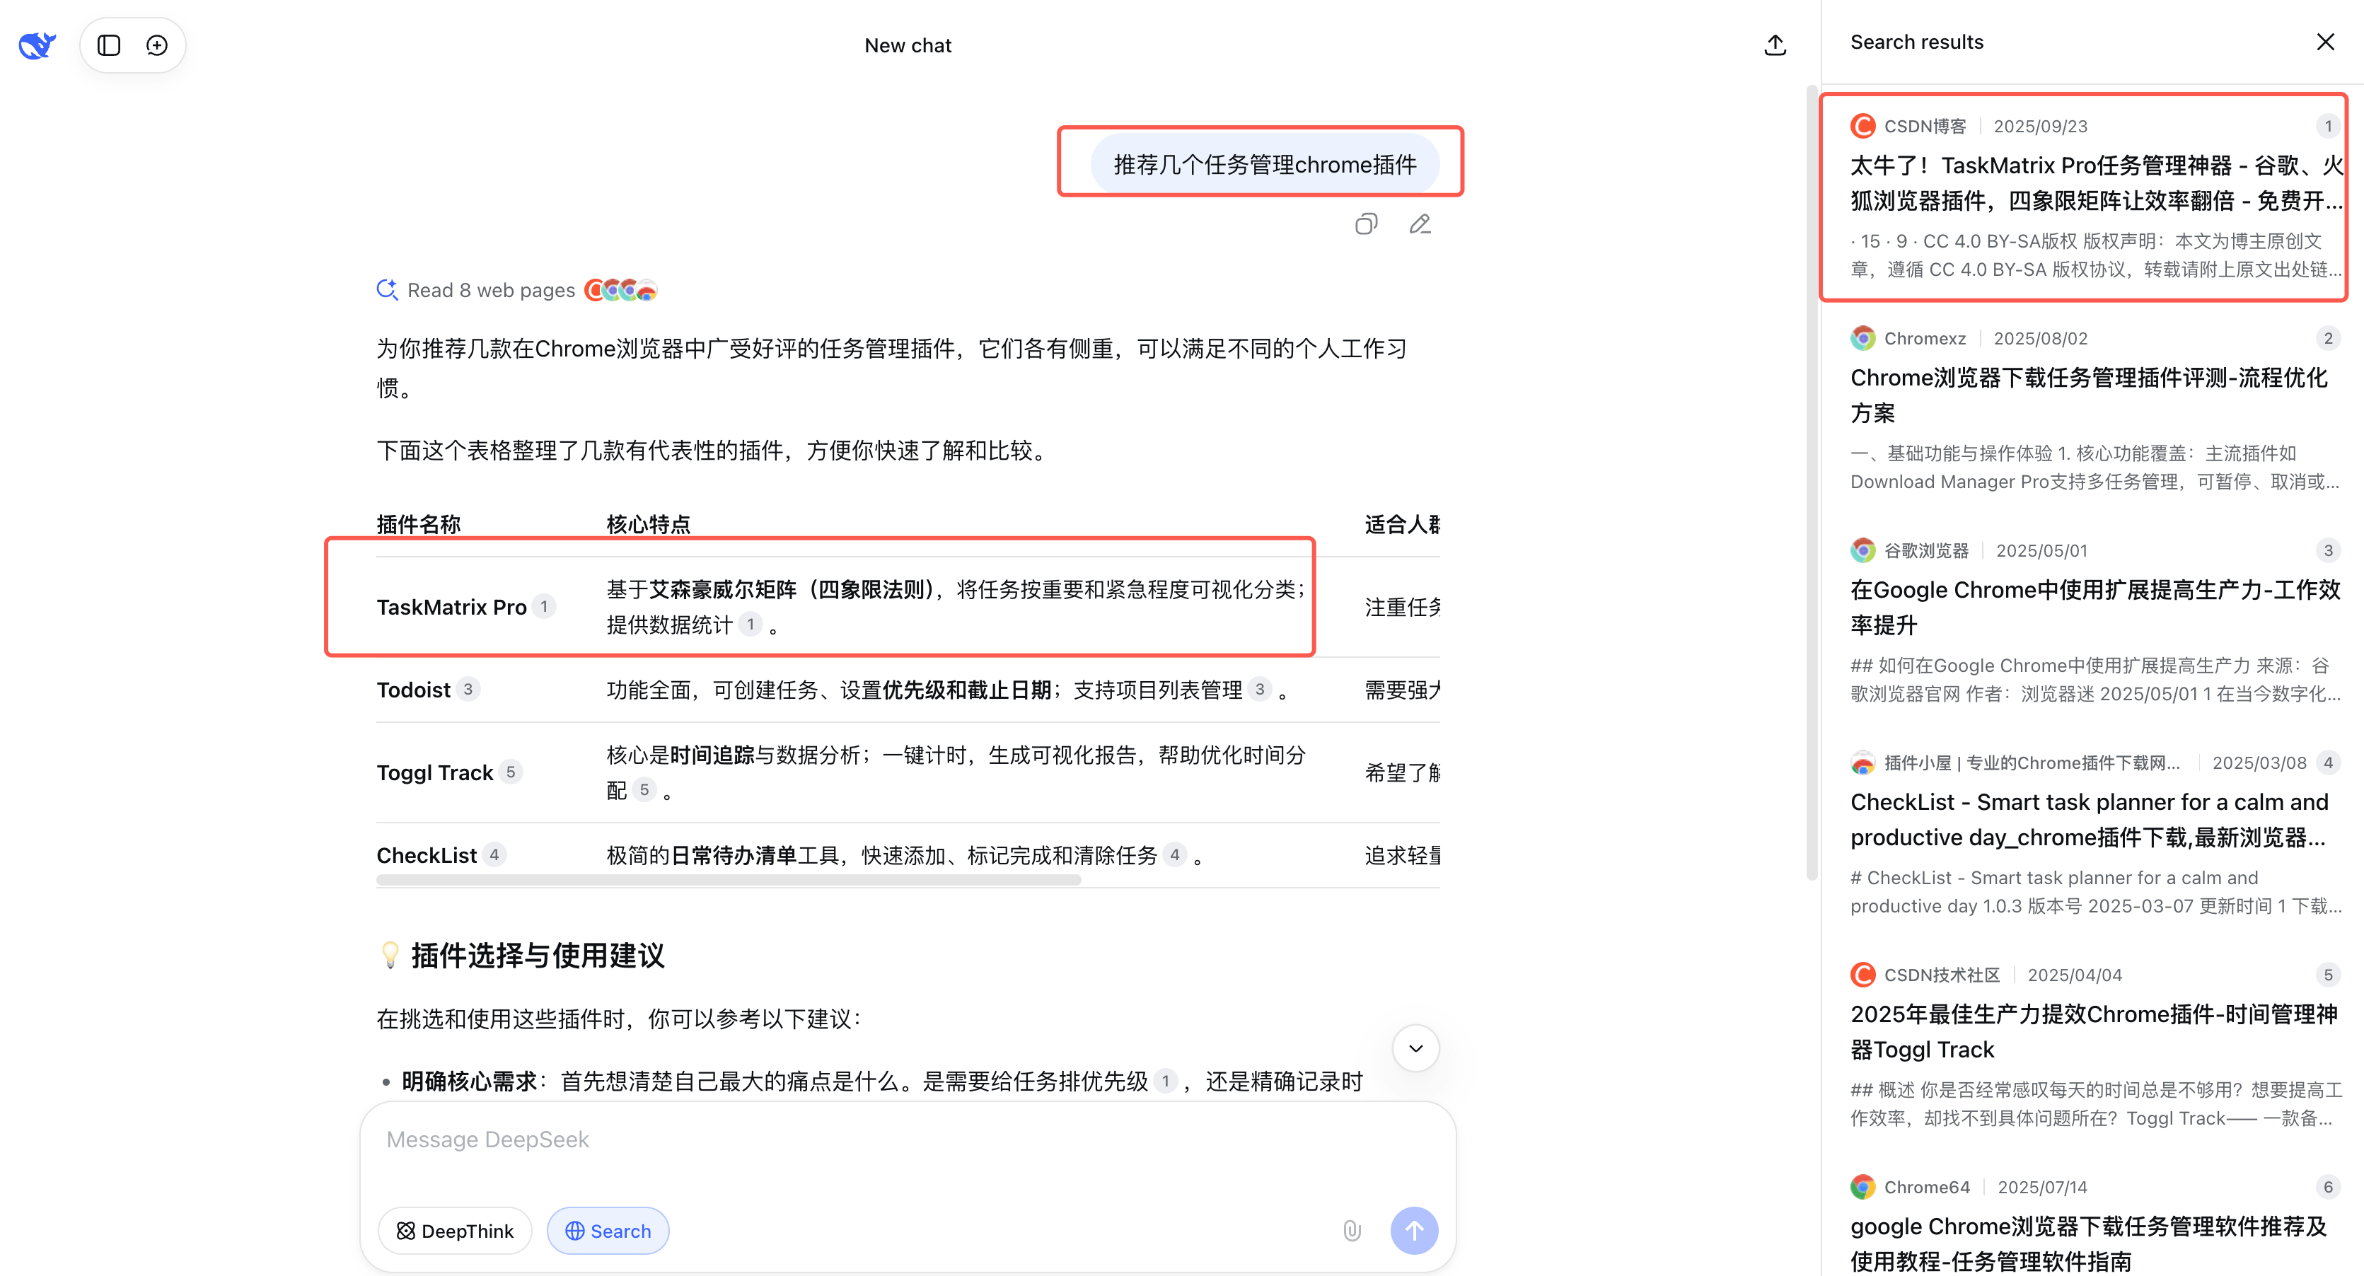The image size is (2364, 1276).
Task: Open 2025年最佳生产力提效Chrome插件 Toggl Track result
Action: click(x=2094, y=1045)
